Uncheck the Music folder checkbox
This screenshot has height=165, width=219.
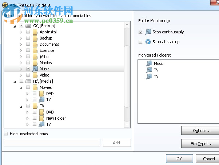(x=28, y=69)
